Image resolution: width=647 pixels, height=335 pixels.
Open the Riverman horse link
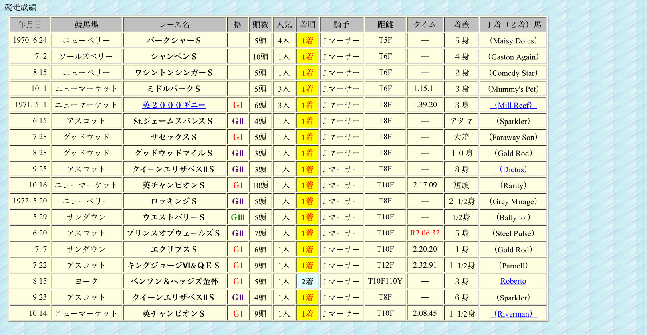[513, 314]
